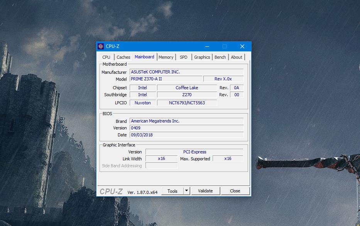The width and height of the screenshot is (360, 226).
Task: Switch to the Caches tab
Action: point(123,57)
